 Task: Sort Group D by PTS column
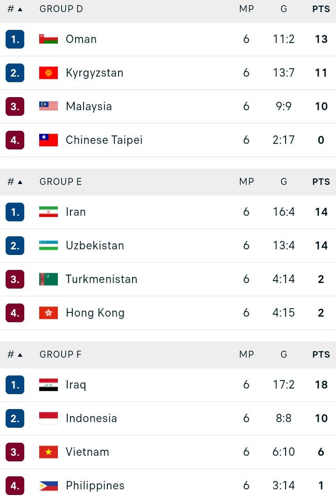pos(321,9)
